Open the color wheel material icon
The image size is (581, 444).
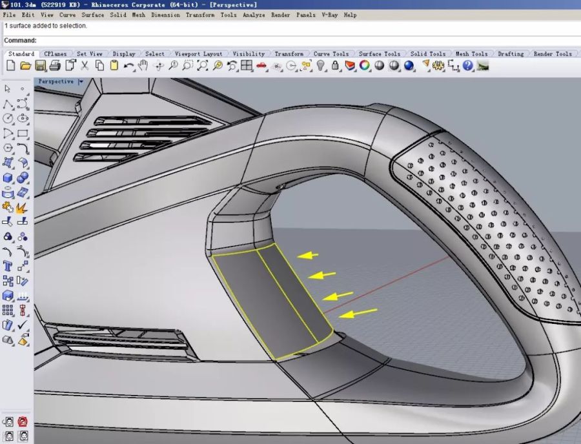point(365,65)
